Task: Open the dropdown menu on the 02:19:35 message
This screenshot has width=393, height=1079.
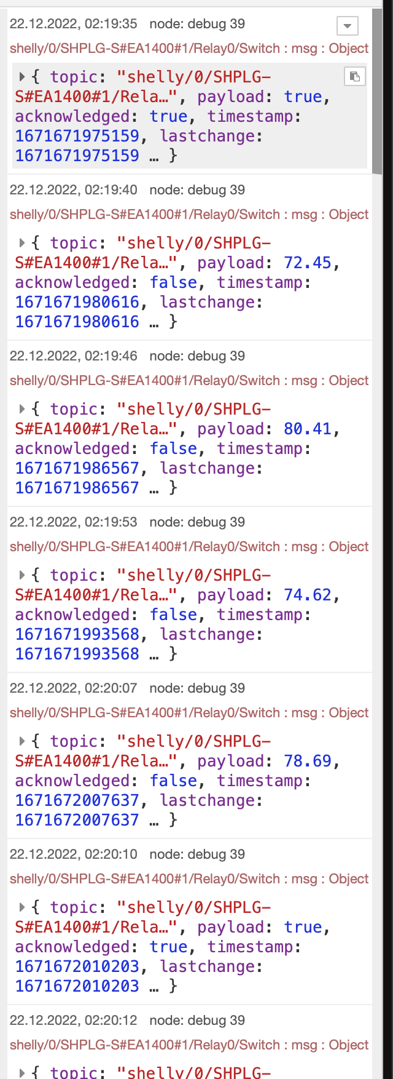Action: point(347,26)
